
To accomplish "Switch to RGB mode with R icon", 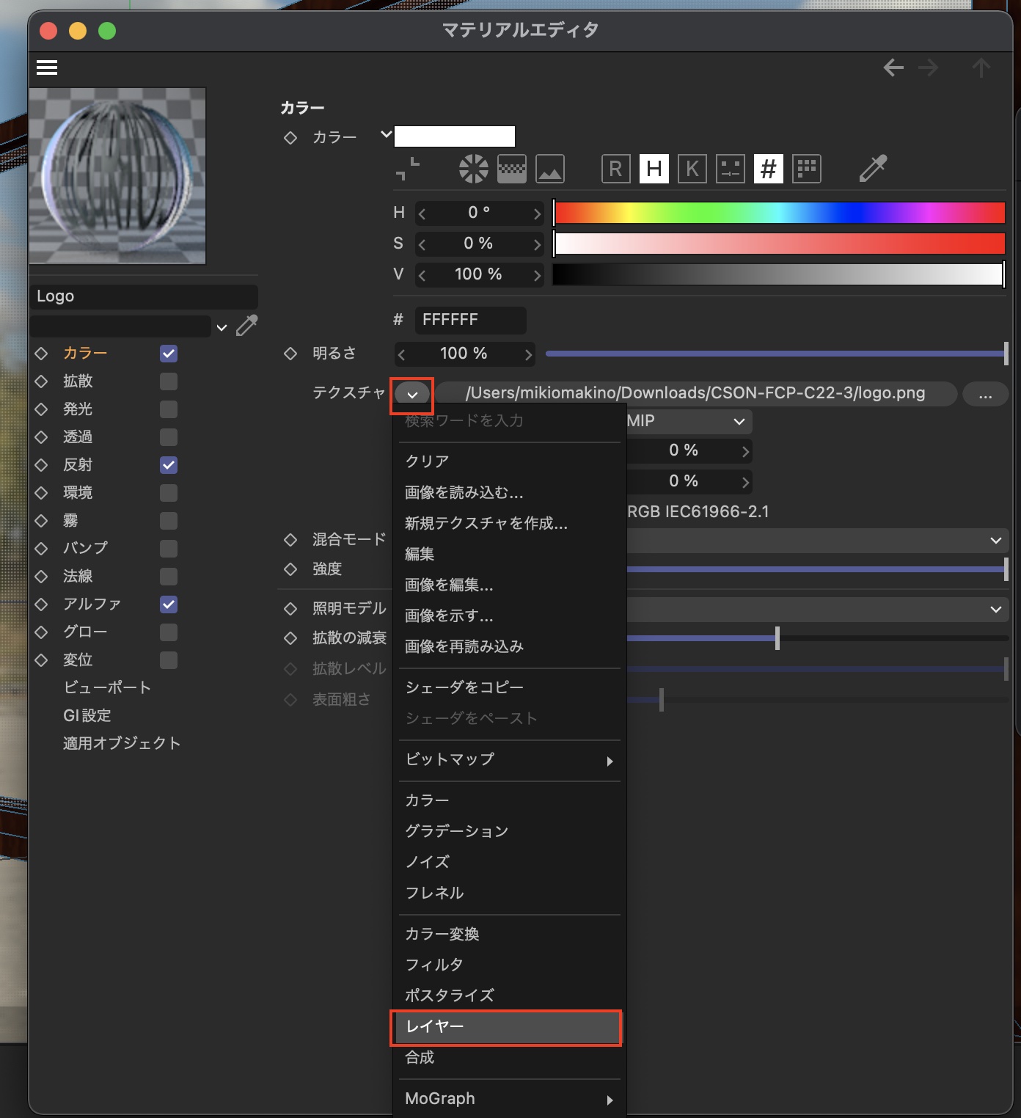I will point(615,169).
